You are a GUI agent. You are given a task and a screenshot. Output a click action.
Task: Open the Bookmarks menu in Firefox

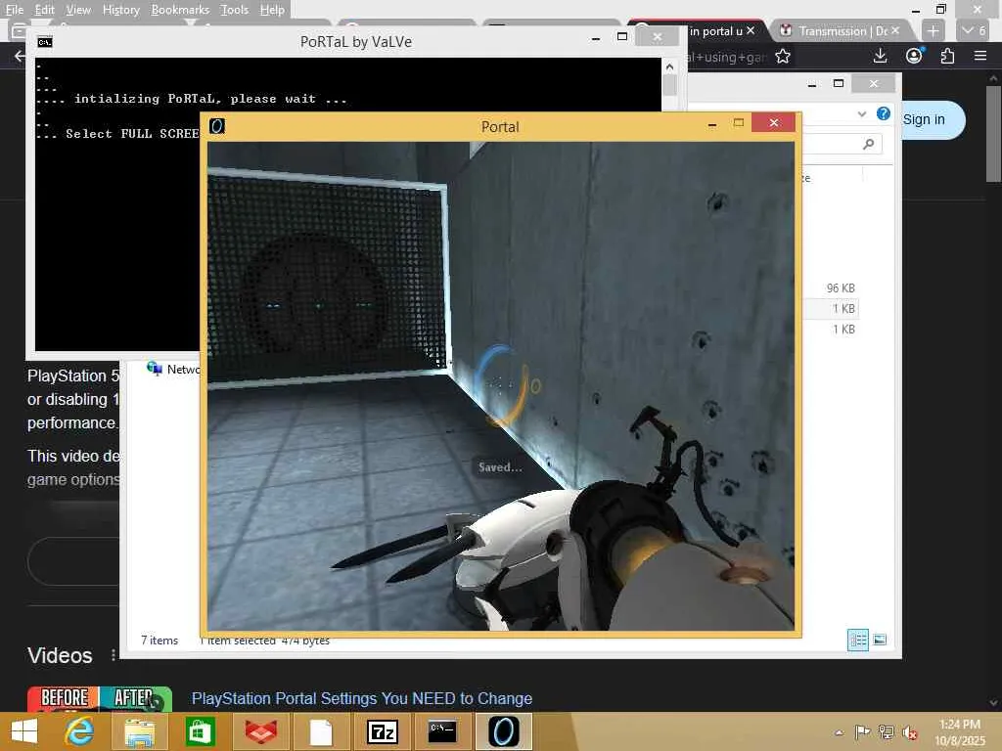pos(180,10)
